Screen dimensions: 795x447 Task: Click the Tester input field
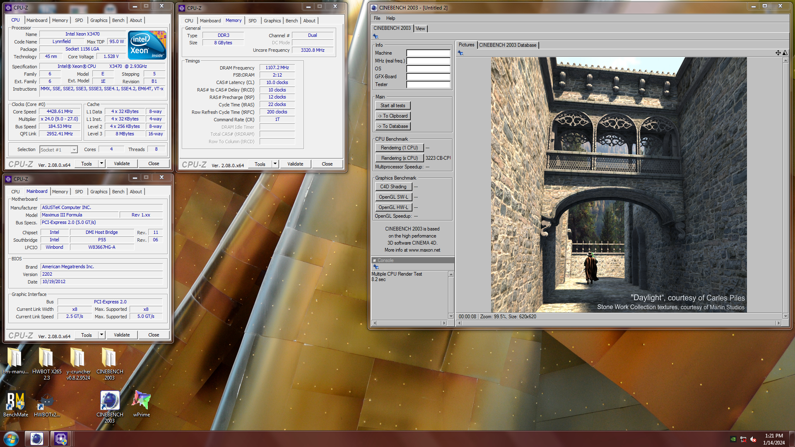428,84
